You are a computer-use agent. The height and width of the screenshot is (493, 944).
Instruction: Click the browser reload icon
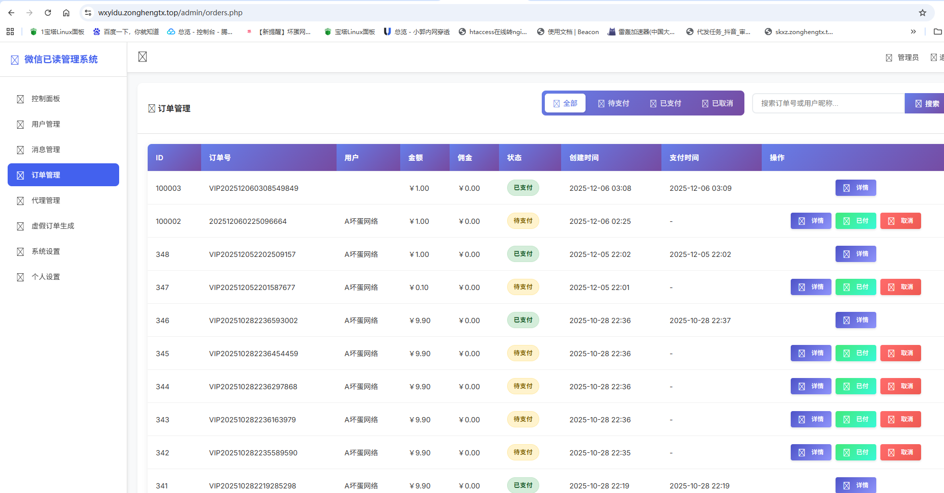click(x=48, y=13)
